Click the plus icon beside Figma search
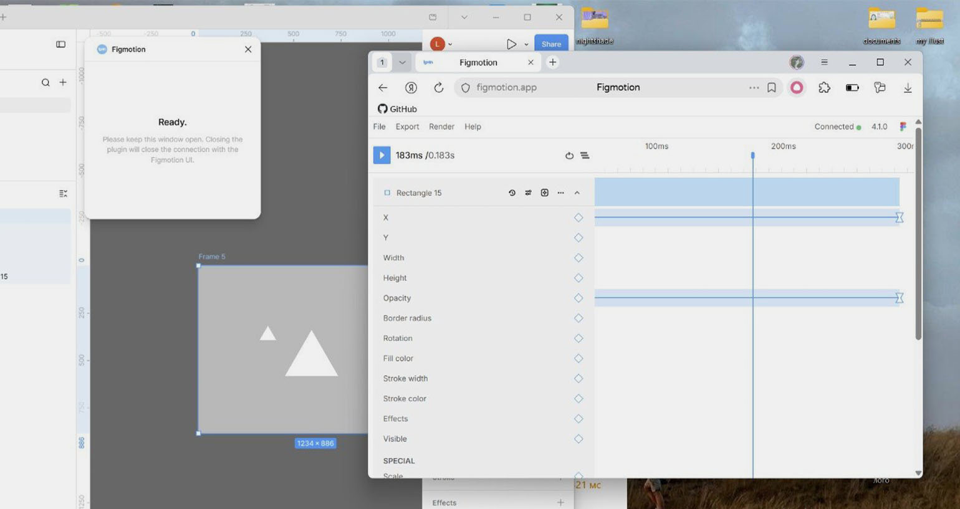960x509 pixels. tap(63, 82)
